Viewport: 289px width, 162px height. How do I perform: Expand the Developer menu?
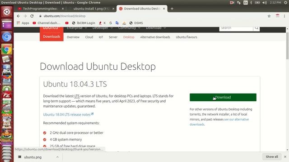[x=103, y=28]
